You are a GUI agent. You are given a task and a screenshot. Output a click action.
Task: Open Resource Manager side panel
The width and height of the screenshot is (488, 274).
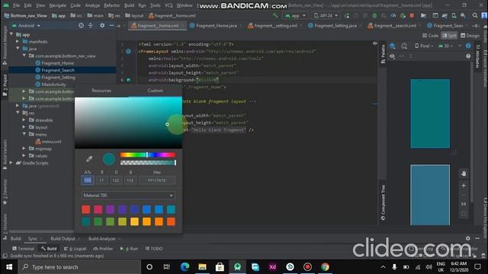tap(5, 44)
